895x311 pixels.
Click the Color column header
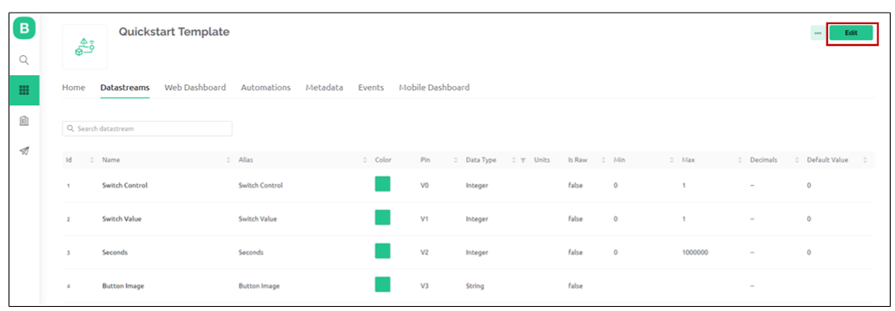point(383,161)
